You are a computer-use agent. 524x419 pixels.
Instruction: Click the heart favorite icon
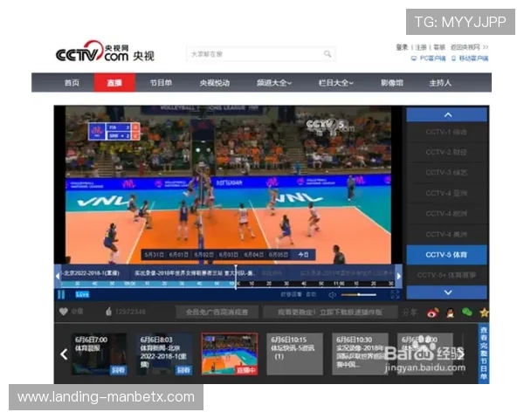[63, 312]
